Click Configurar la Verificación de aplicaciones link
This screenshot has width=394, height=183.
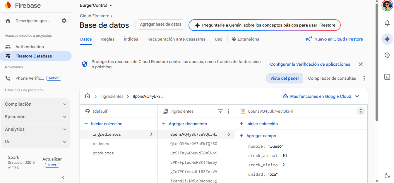coord(310,64)
